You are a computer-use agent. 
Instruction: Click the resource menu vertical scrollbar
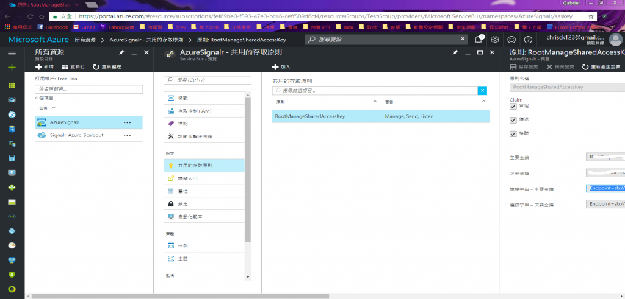pyautogui.click(x=248, y=169)
